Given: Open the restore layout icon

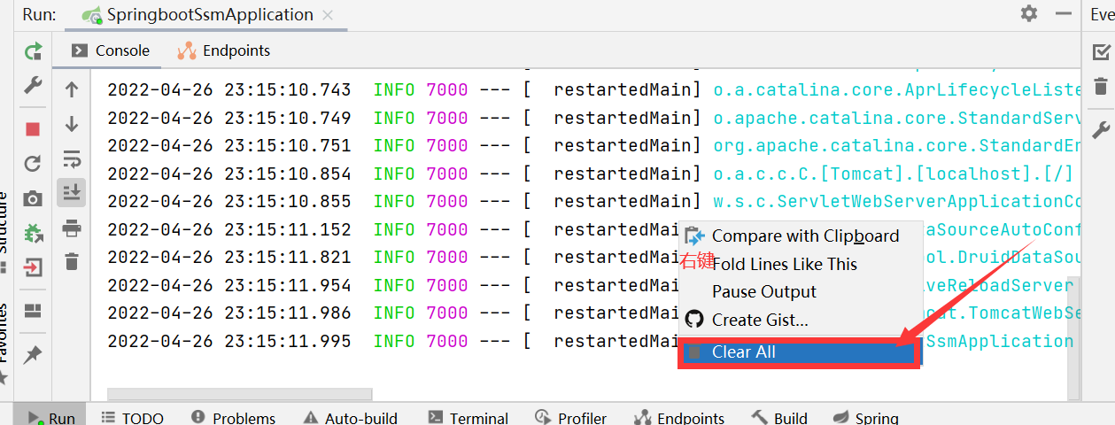Looking at the screenshot, I should point(33,311).
